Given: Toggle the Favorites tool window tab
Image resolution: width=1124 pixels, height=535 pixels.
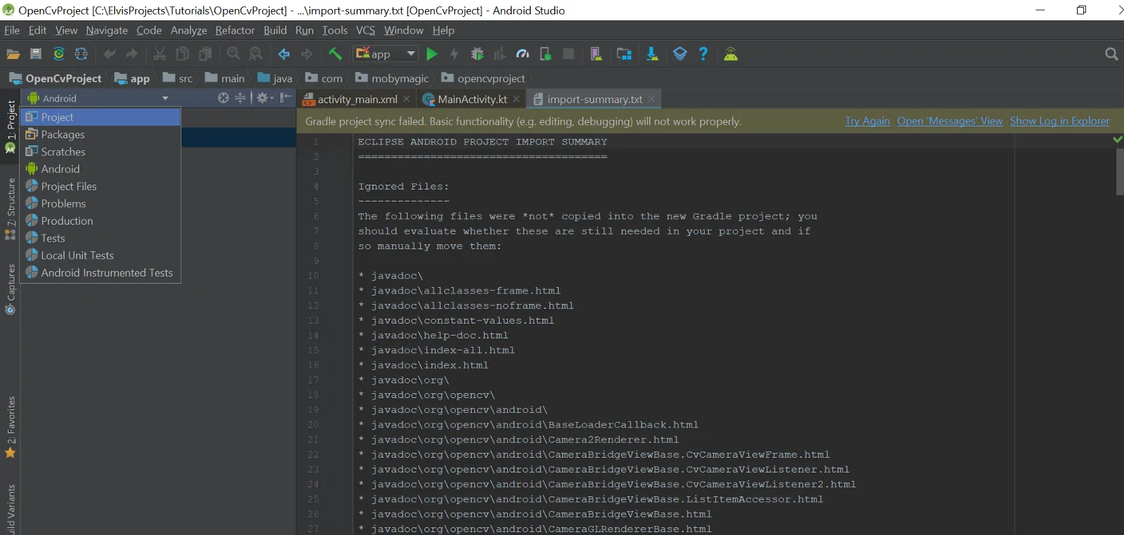Looking at the screenshot, I should (11, 427).
